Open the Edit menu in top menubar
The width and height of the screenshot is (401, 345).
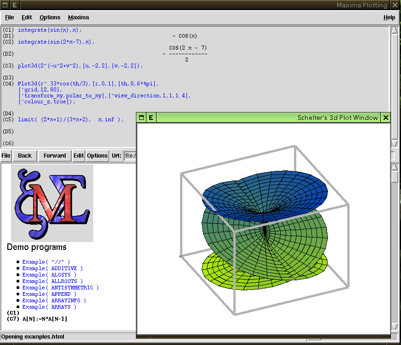[27, 17]
